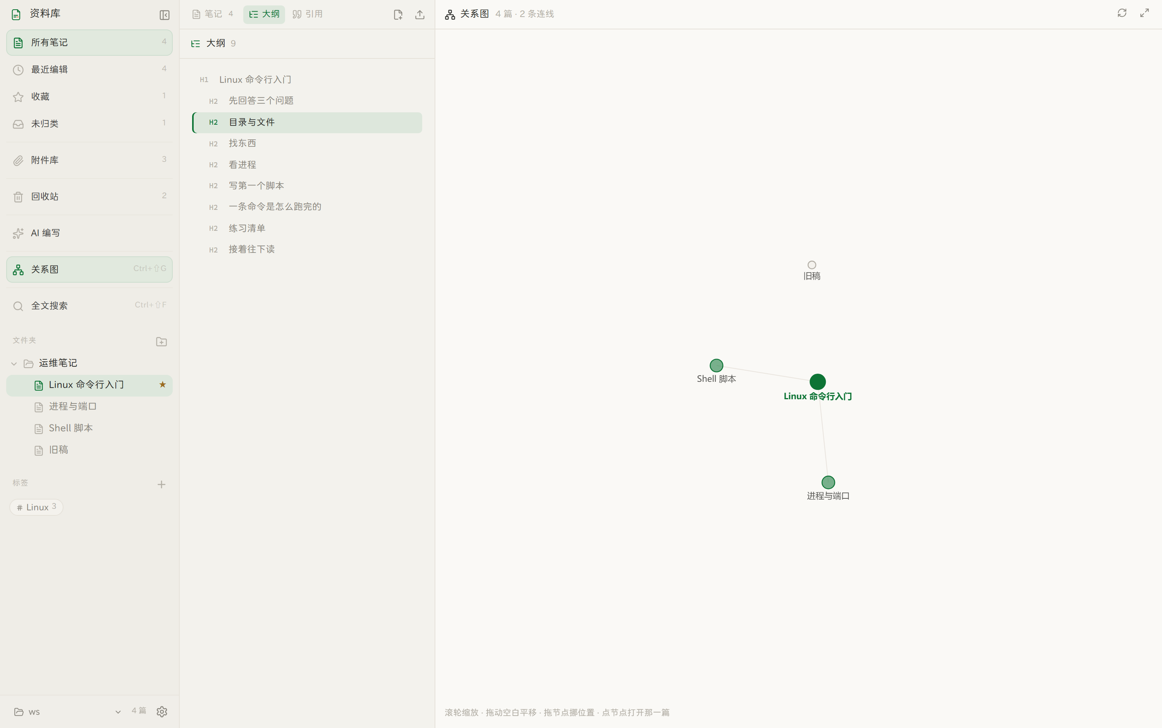
Task: Click the 进程与端口 graph node
Action: click(828, 482)
